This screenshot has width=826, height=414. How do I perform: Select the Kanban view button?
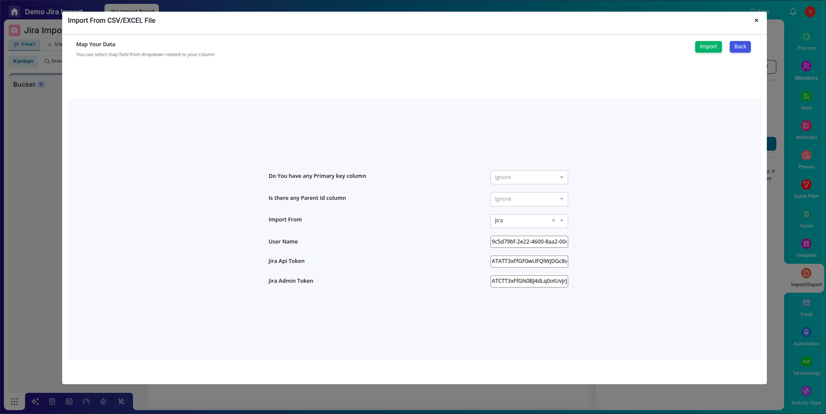[x=23, y=61]
